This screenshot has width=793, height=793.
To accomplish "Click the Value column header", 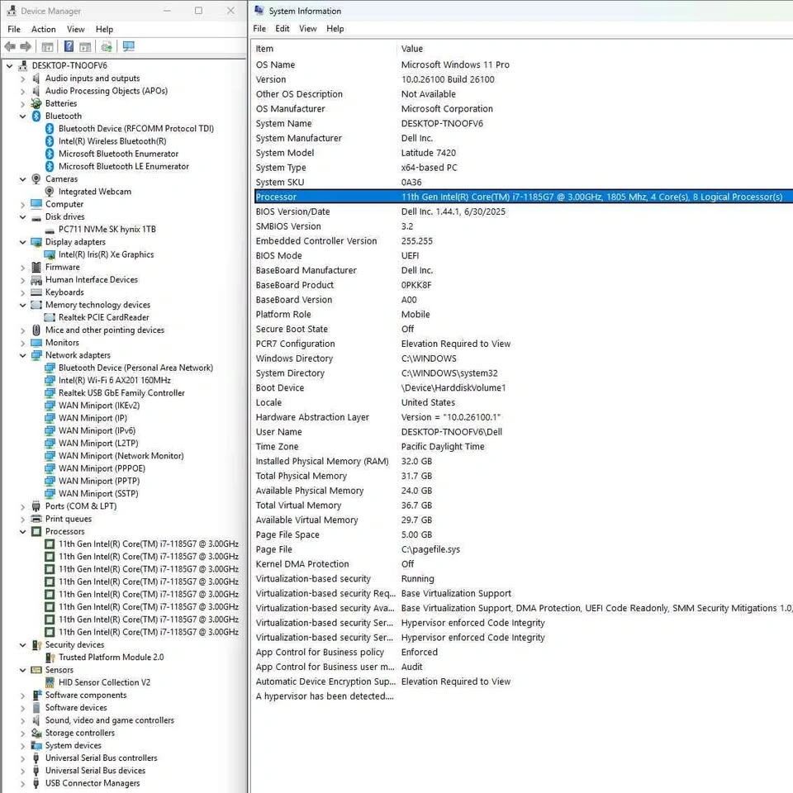I will (412, 49).
